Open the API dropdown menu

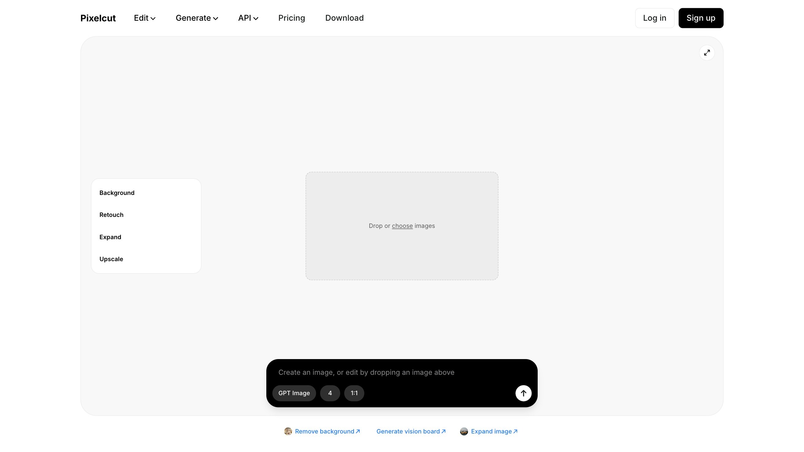[248, 18]
